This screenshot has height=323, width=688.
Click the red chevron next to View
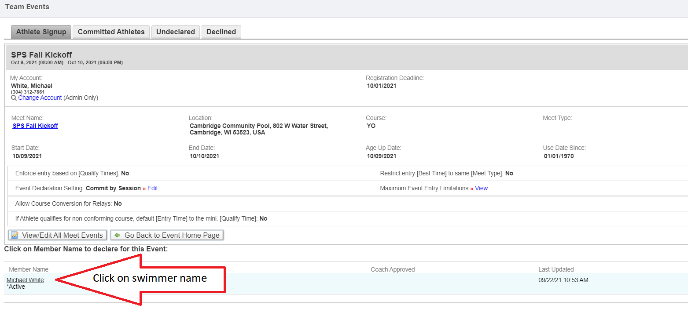[x=471, y=189]
